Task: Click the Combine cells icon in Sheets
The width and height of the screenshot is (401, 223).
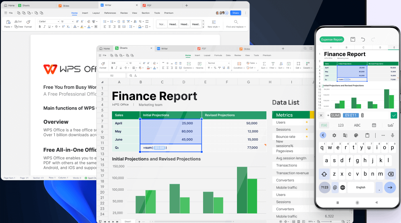Action: [189, 63]
